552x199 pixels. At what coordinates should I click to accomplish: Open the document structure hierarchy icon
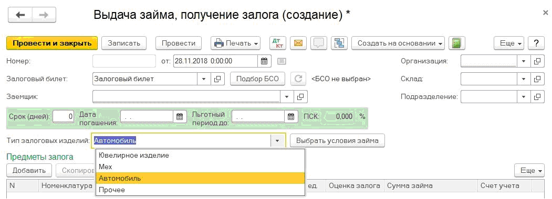[340, 43]
